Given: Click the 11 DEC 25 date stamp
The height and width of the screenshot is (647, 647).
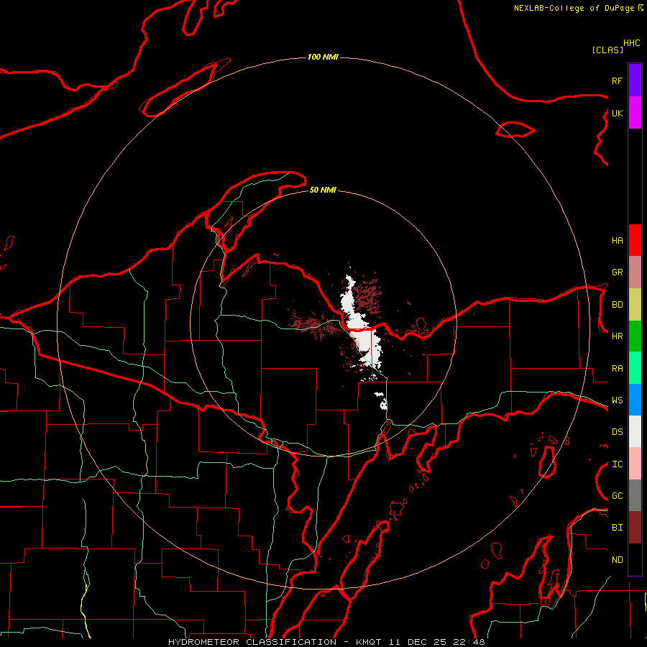Looking at the screenshot, I should [x=418, y=642].
